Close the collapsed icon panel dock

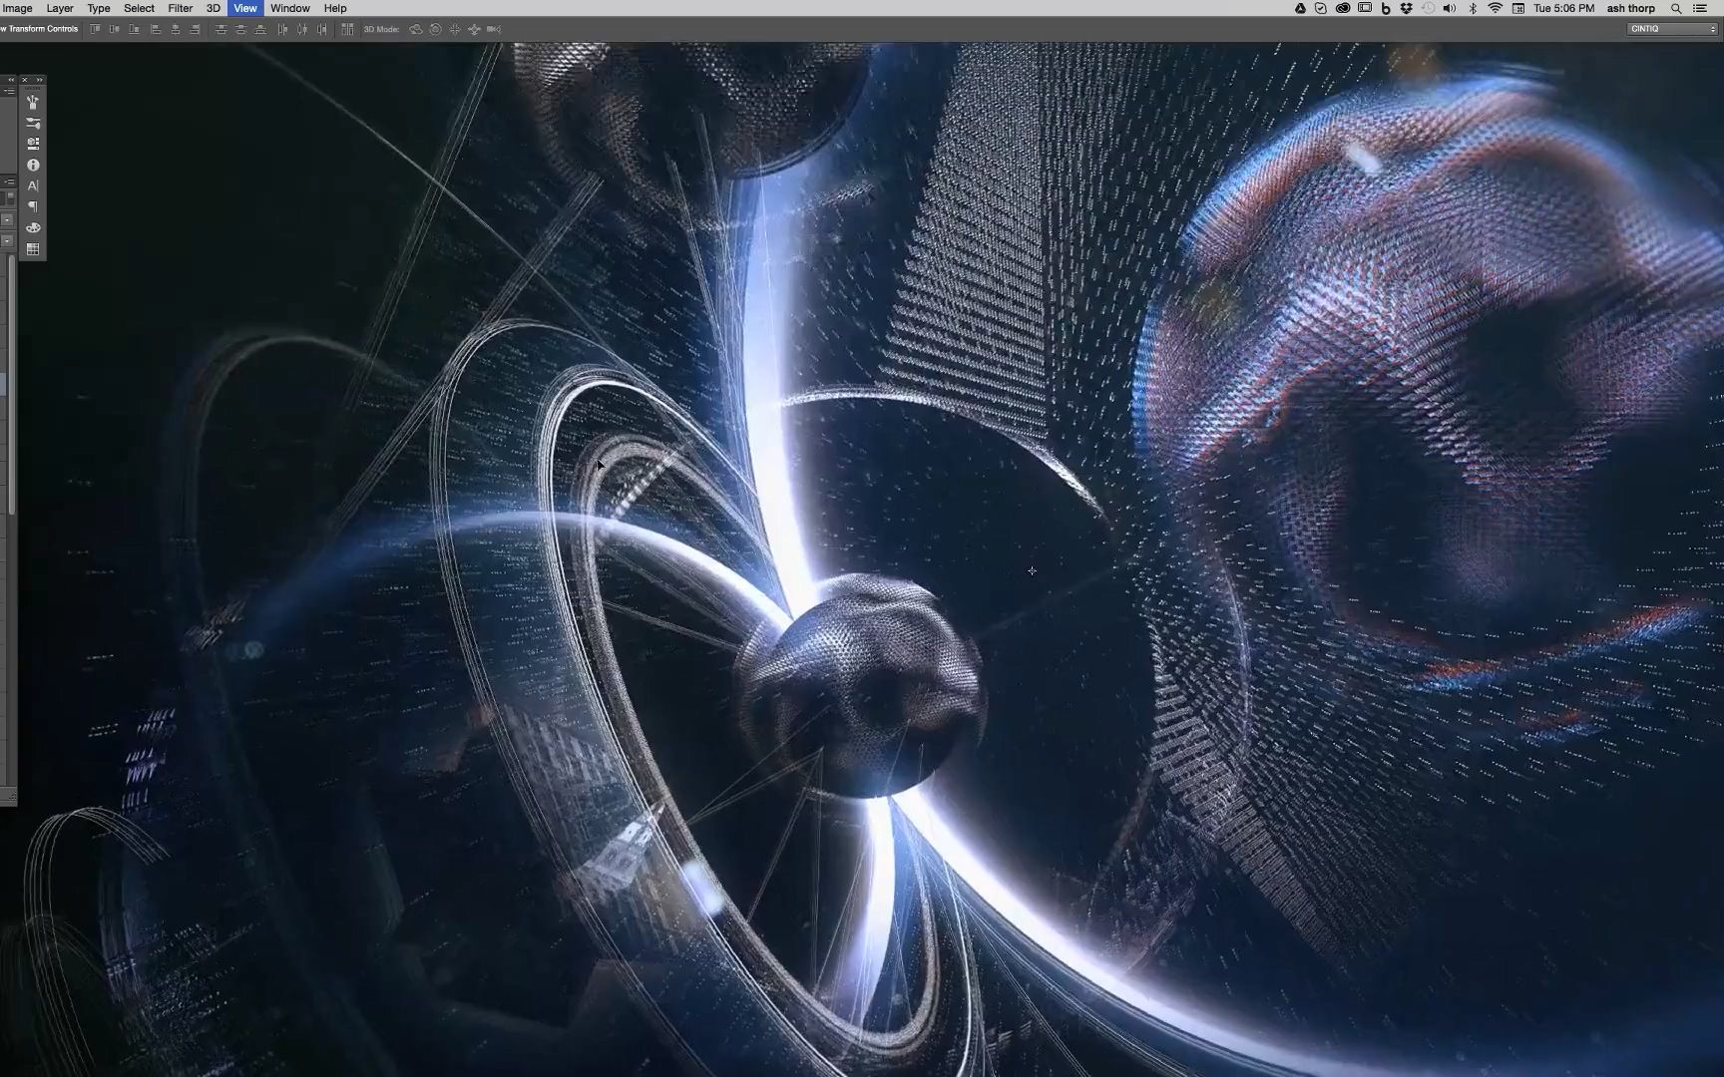click(x=25, y=80)
